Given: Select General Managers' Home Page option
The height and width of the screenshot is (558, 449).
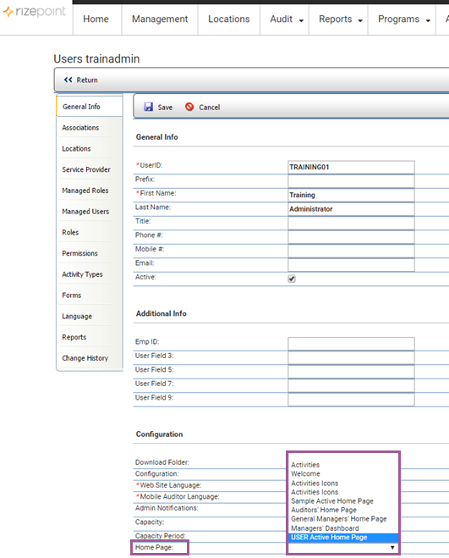Looking at the screenshot, I should (339, 519).
